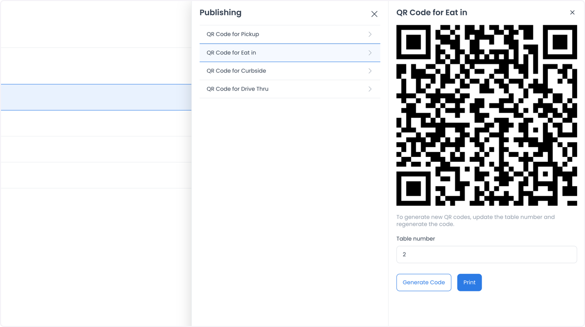Select the QR Code for Eat in entry
The width and height of the screenshot is (585, 327).
pyautogui.click(x=290, y=53)
